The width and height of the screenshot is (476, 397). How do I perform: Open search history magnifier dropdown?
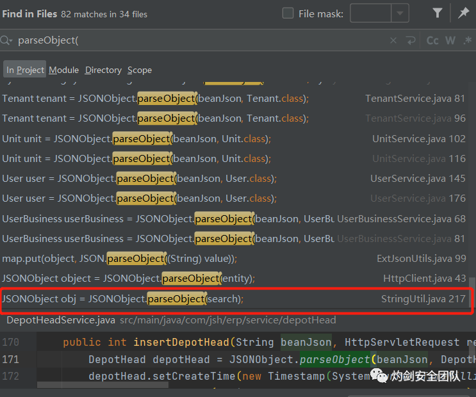pos(6,40)
